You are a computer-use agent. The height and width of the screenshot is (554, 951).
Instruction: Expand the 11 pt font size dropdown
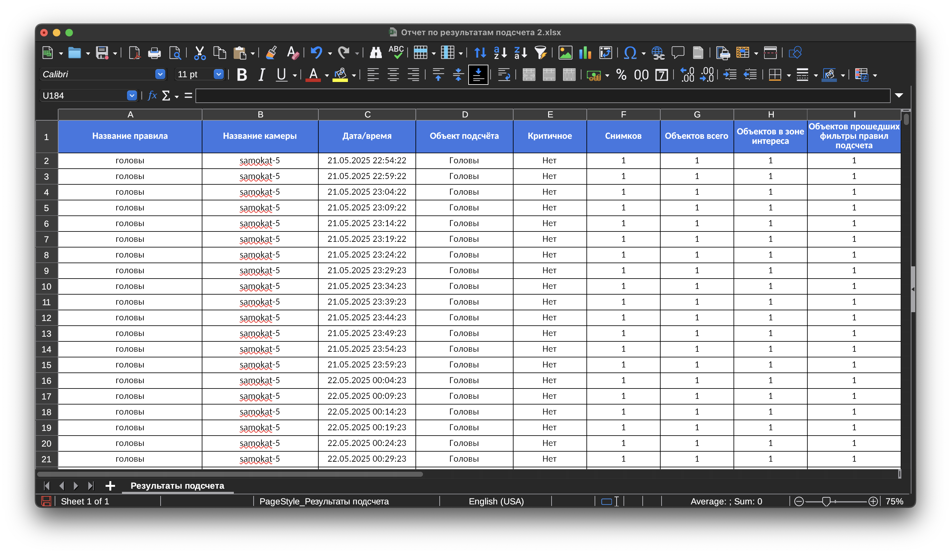(x=218, y=74)
